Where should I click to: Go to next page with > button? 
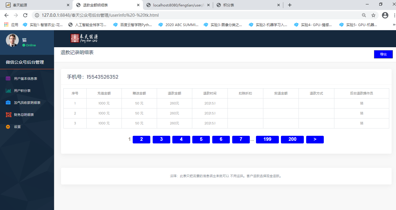[315, 140]
